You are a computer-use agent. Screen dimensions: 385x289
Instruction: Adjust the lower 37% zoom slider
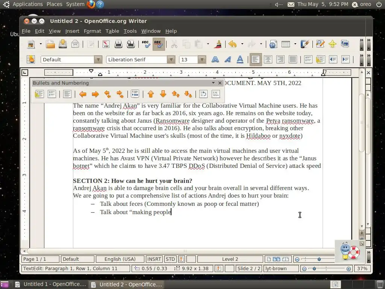click(314, 269)
